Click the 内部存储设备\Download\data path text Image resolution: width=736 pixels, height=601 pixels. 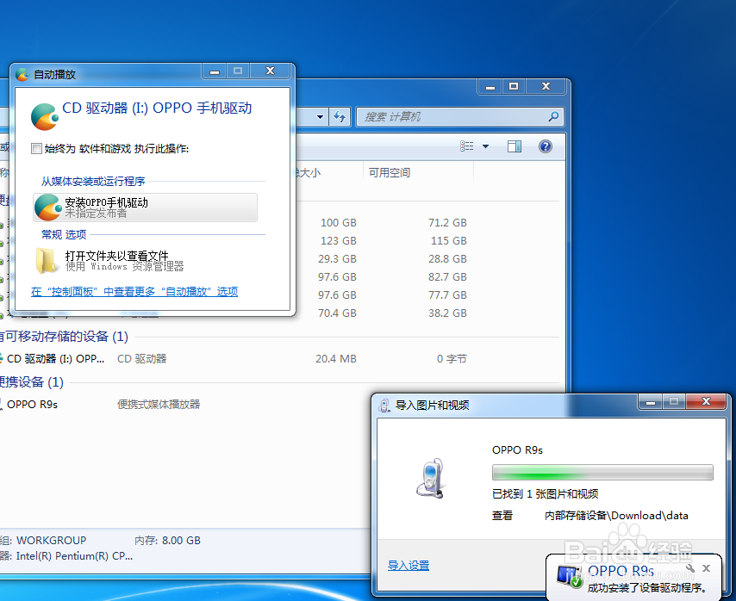point(616,516)
